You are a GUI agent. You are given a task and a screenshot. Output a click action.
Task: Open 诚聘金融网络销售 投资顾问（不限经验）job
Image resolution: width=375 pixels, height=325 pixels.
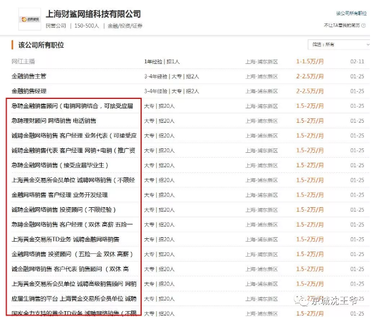point(64,210)
